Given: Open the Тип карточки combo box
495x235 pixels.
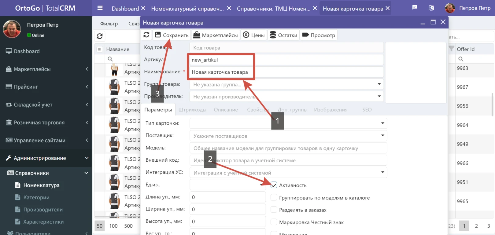Looking at the screenshot, I should pos(382,123).
